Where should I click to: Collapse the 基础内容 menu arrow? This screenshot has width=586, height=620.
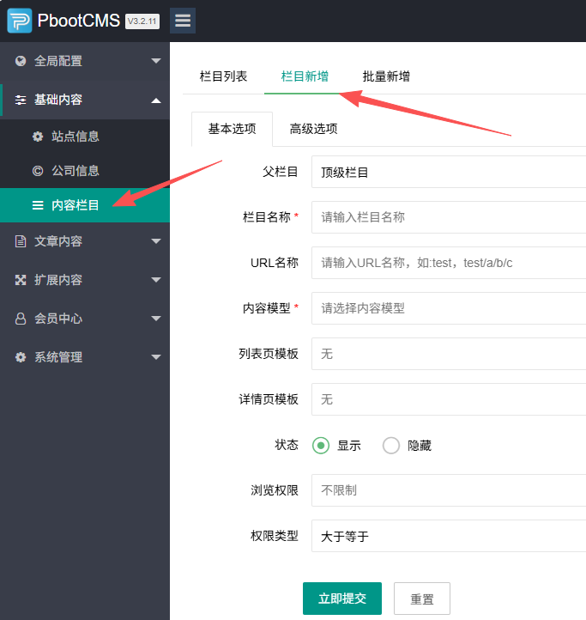[156, 100]
